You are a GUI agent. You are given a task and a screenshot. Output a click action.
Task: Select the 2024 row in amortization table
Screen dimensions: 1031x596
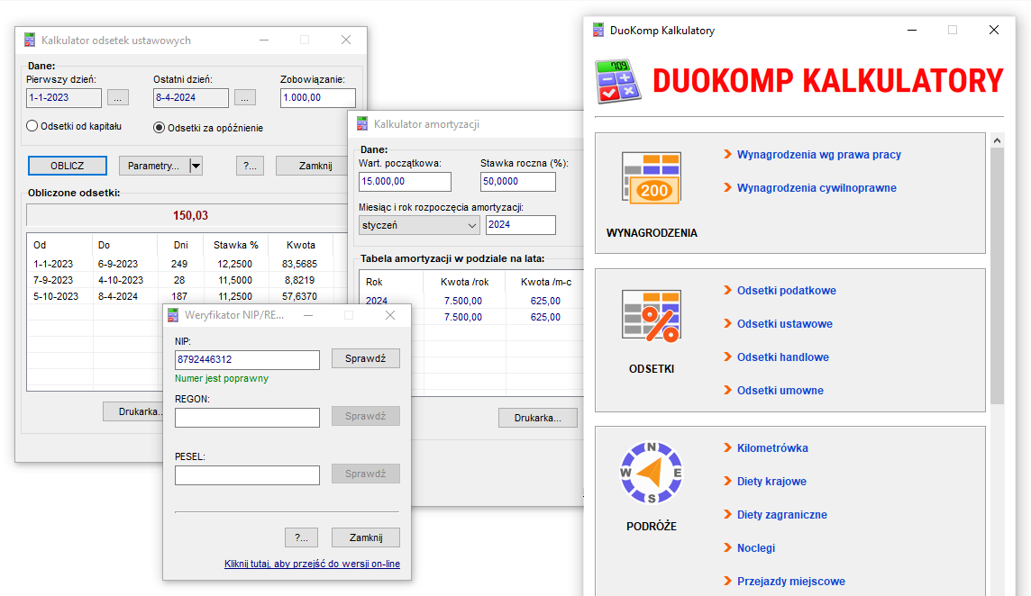[470, 301]
